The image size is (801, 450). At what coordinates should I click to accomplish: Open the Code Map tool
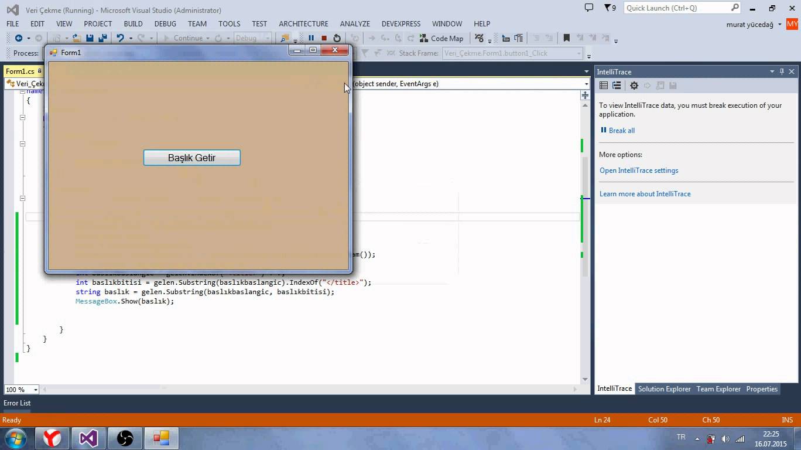(x=441, y=38)
